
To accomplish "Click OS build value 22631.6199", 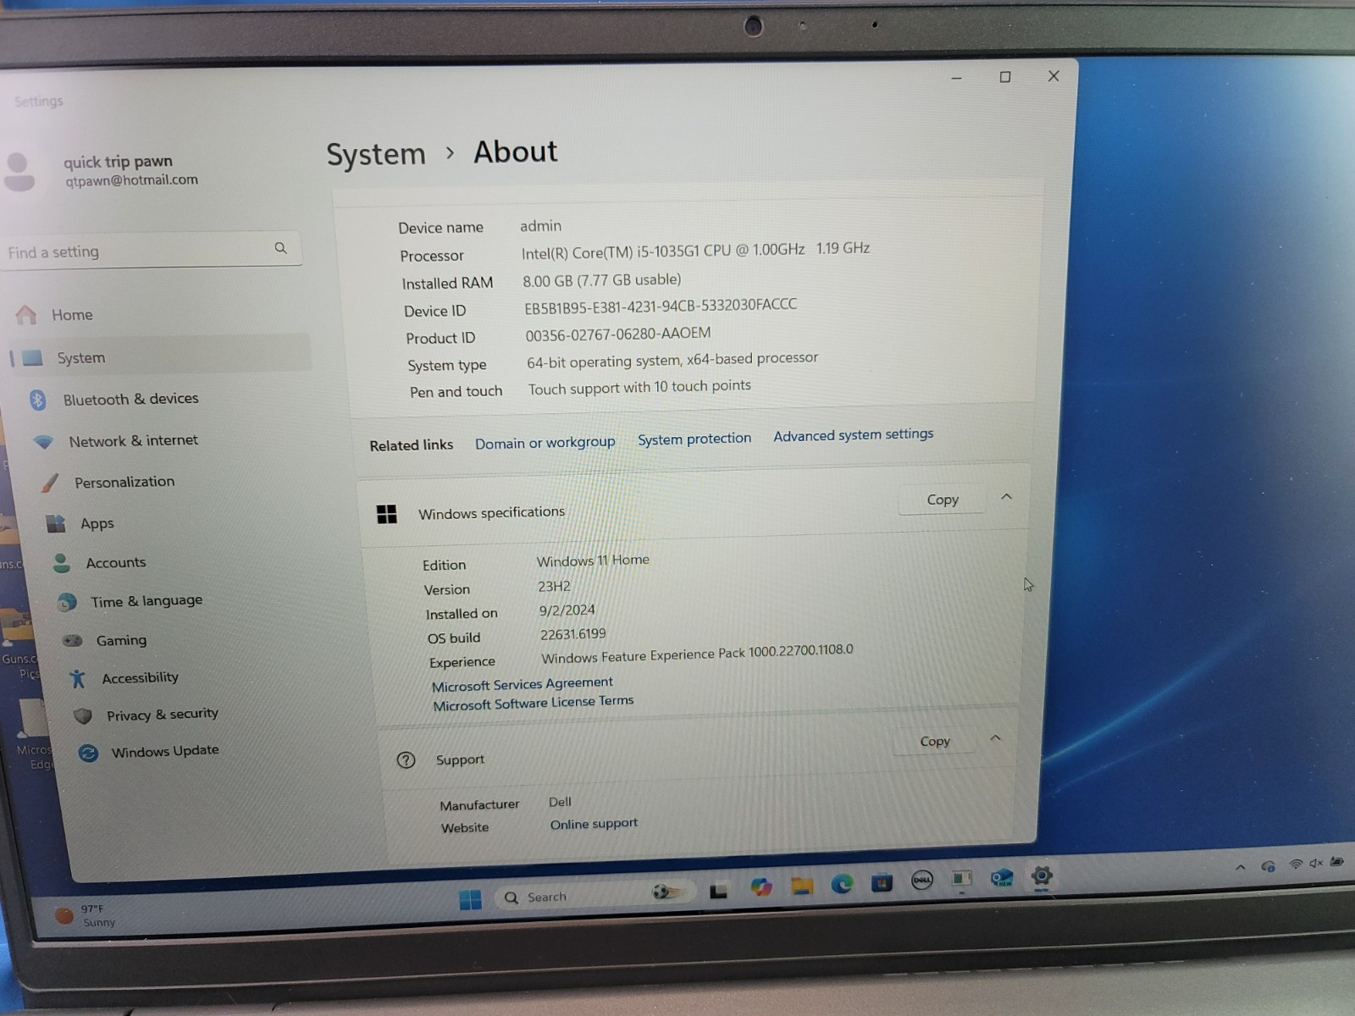I will click(x=572, y=634).
